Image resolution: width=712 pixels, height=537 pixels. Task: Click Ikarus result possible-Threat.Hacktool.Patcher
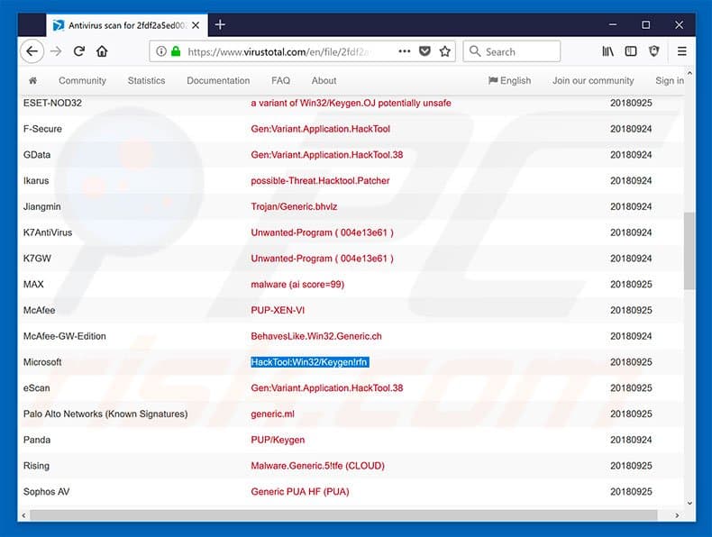click(320, 181)
